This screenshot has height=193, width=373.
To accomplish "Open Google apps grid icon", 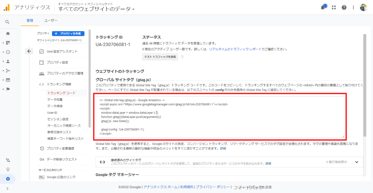I will click(x=334, y=8).
